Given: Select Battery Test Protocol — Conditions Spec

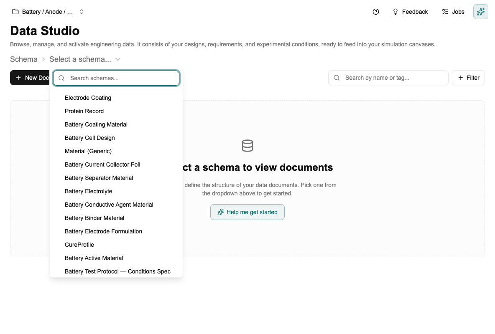Looking at the screenshot, I should coord(116,271).
